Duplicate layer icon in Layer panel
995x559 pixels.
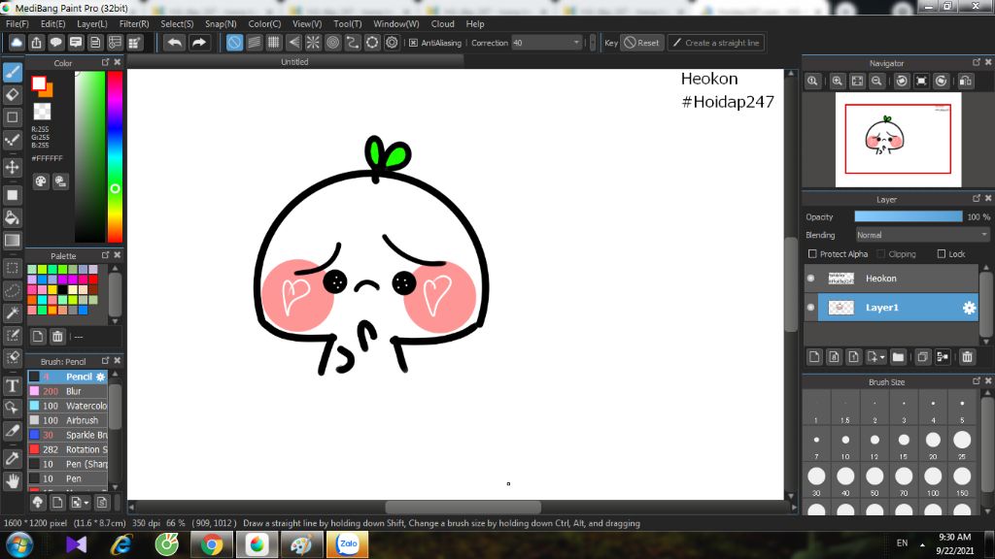point(923,357)
